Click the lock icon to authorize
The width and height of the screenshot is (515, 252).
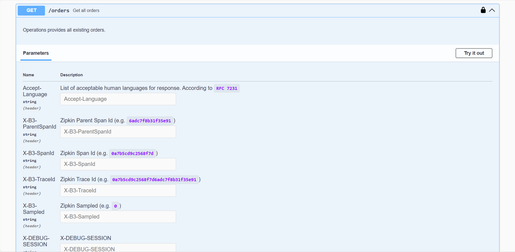(x=483, y=10)
